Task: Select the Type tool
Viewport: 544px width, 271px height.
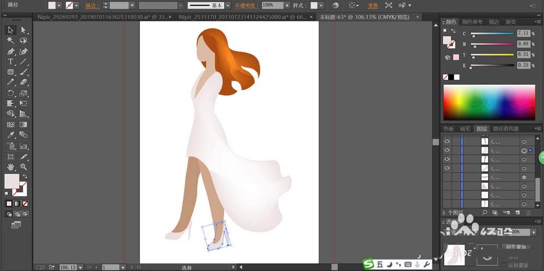Action: pyautogui.click(x=10, y=62)
